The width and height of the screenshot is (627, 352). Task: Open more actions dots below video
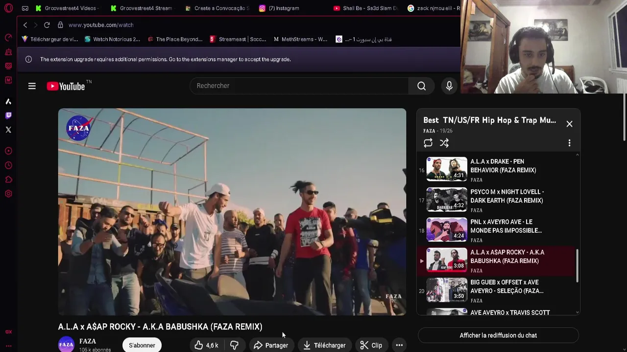click(x=399, y=345)
